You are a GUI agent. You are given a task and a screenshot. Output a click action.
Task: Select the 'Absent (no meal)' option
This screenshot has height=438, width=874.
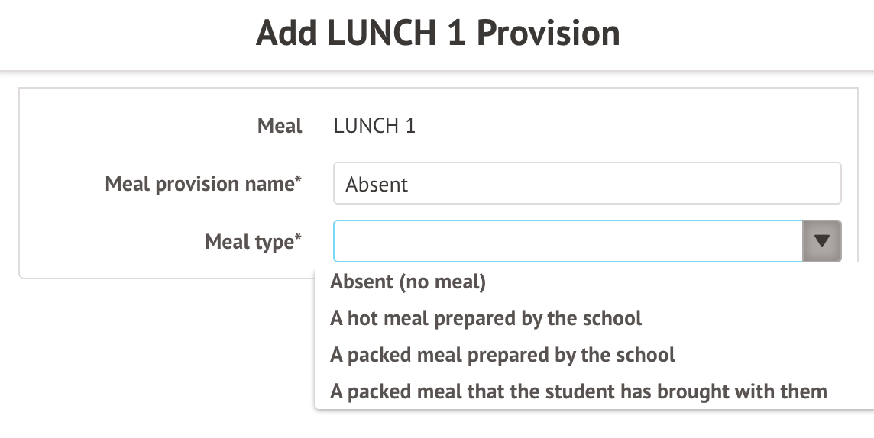[x=408, y=282]
